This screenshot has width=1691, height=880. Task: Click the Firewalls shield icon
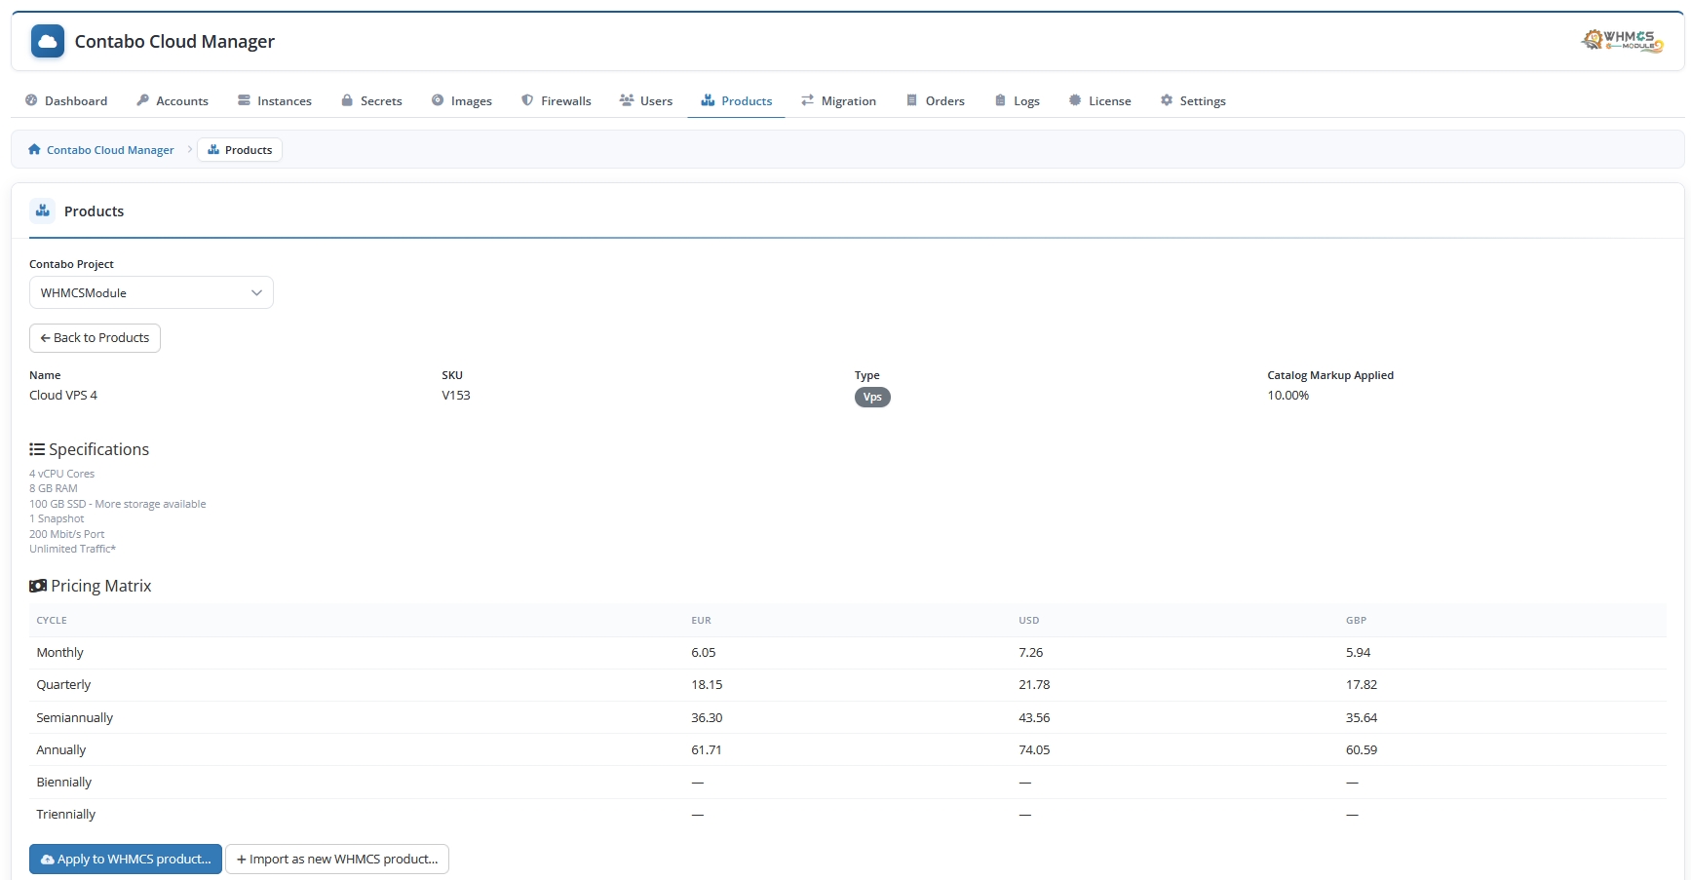[527, 100]
